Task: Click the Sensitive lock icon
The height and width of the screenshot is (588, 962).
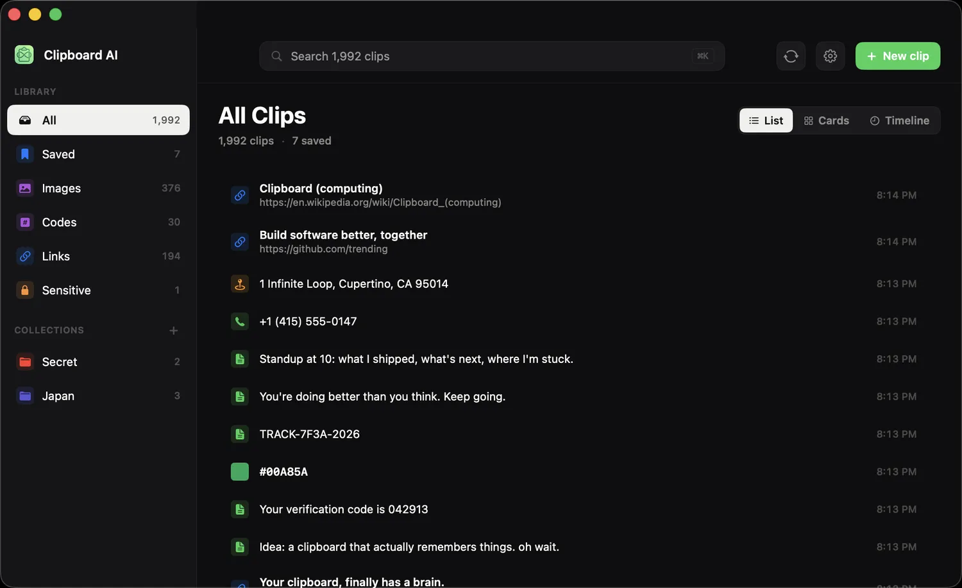Action: coord(25,290)
